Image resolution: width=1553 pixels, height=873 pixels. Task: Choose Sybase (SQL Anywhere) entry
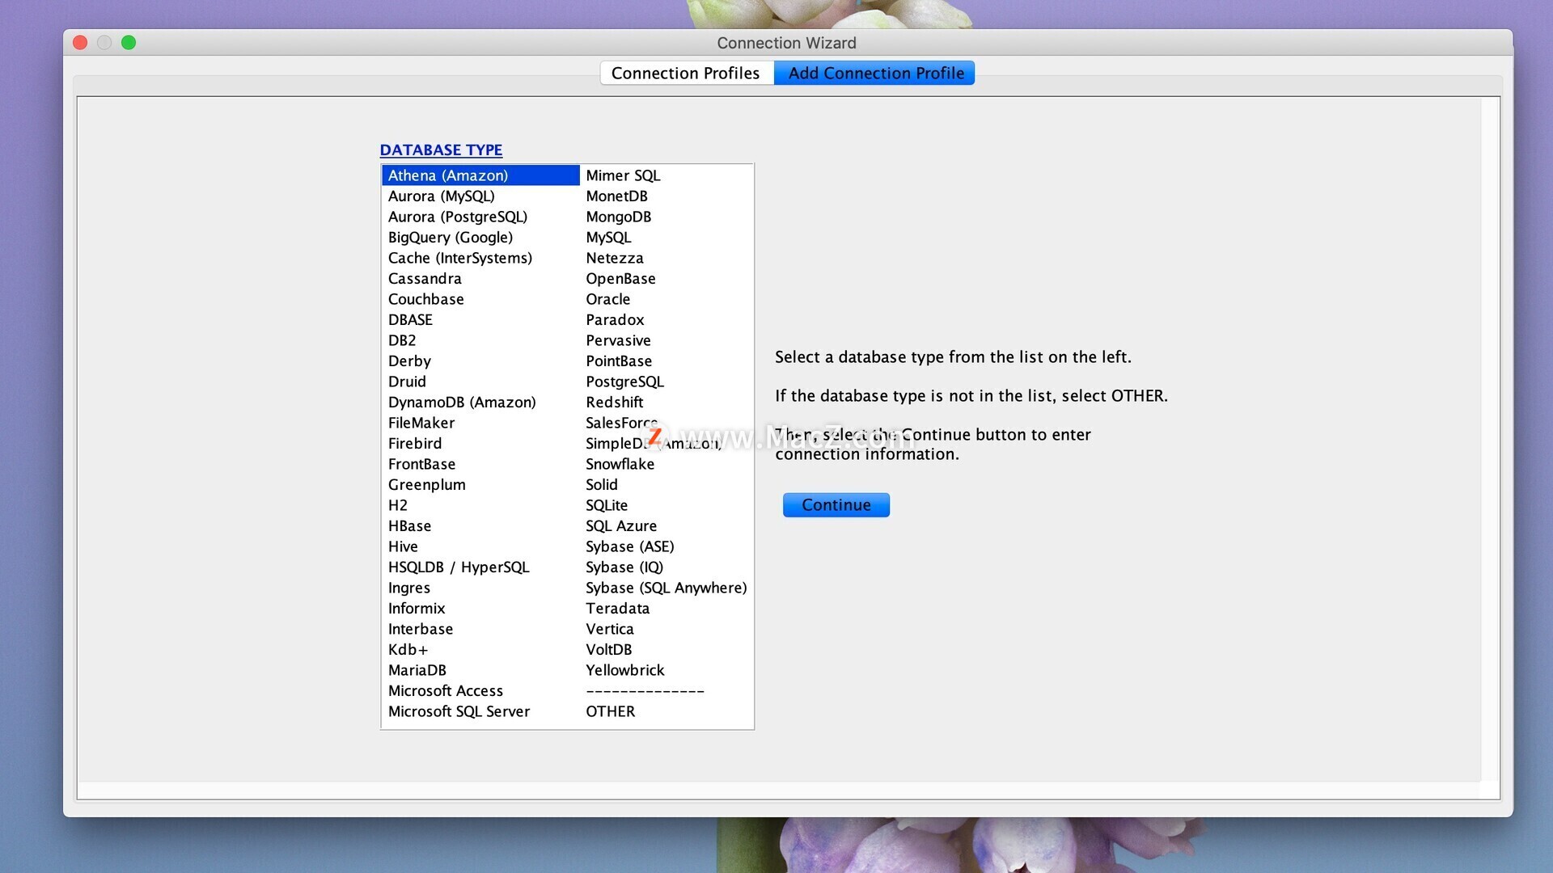[666, 588]
